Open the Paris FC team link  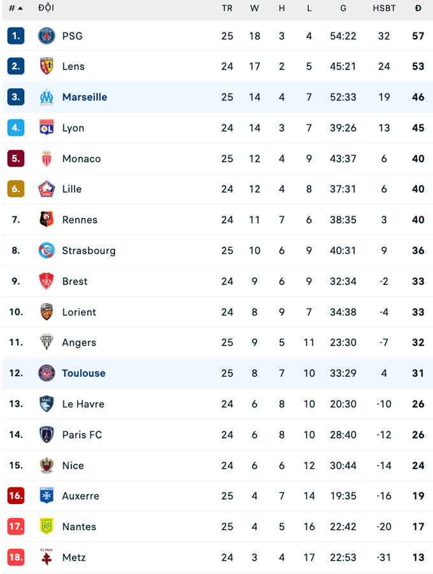pyautogui.click(x=82, y=435)
